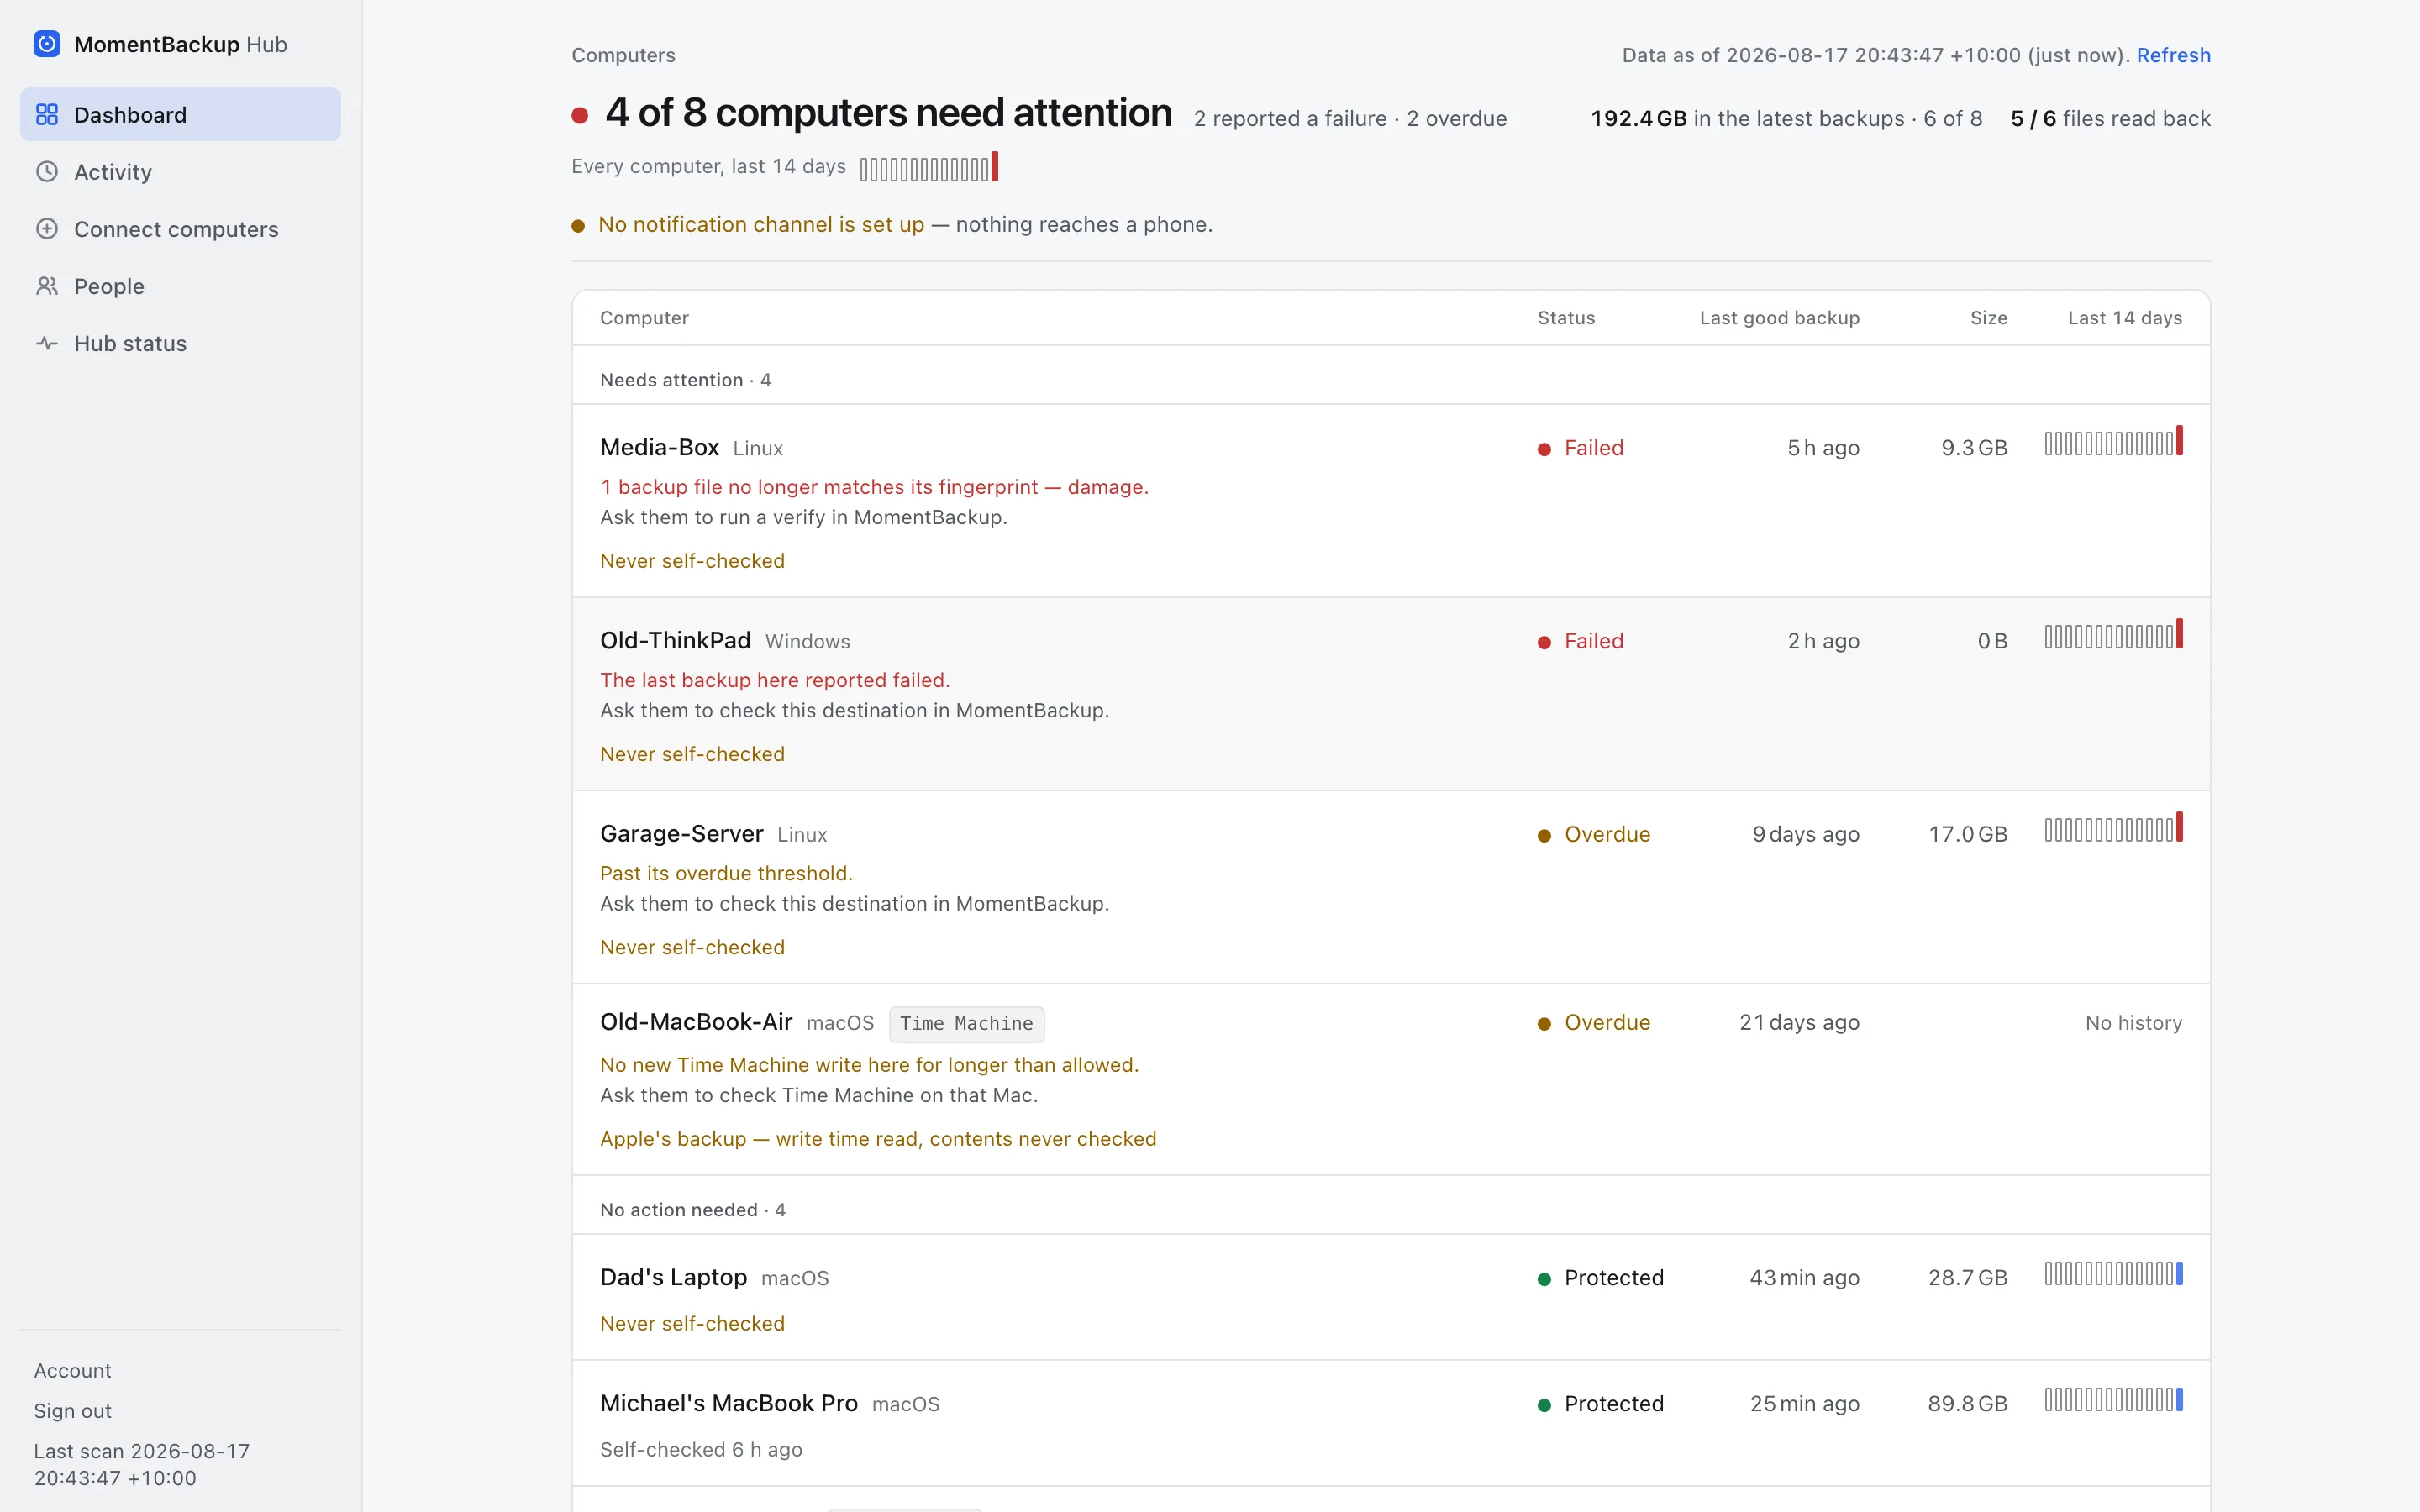The height and width of the screenshot is (1512, 2420).
Task: Click the Connect computers plus icon
Action: pos(47,228)
